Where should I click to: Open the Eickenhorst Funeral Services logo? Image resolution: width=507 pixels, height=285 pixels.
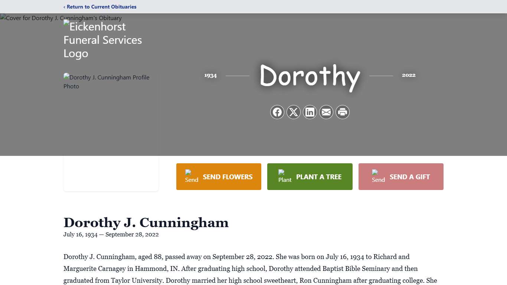point(103,40)
